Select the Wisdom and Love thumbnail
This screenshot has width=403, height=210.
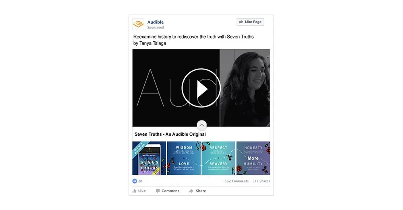[x=184, y=158]
